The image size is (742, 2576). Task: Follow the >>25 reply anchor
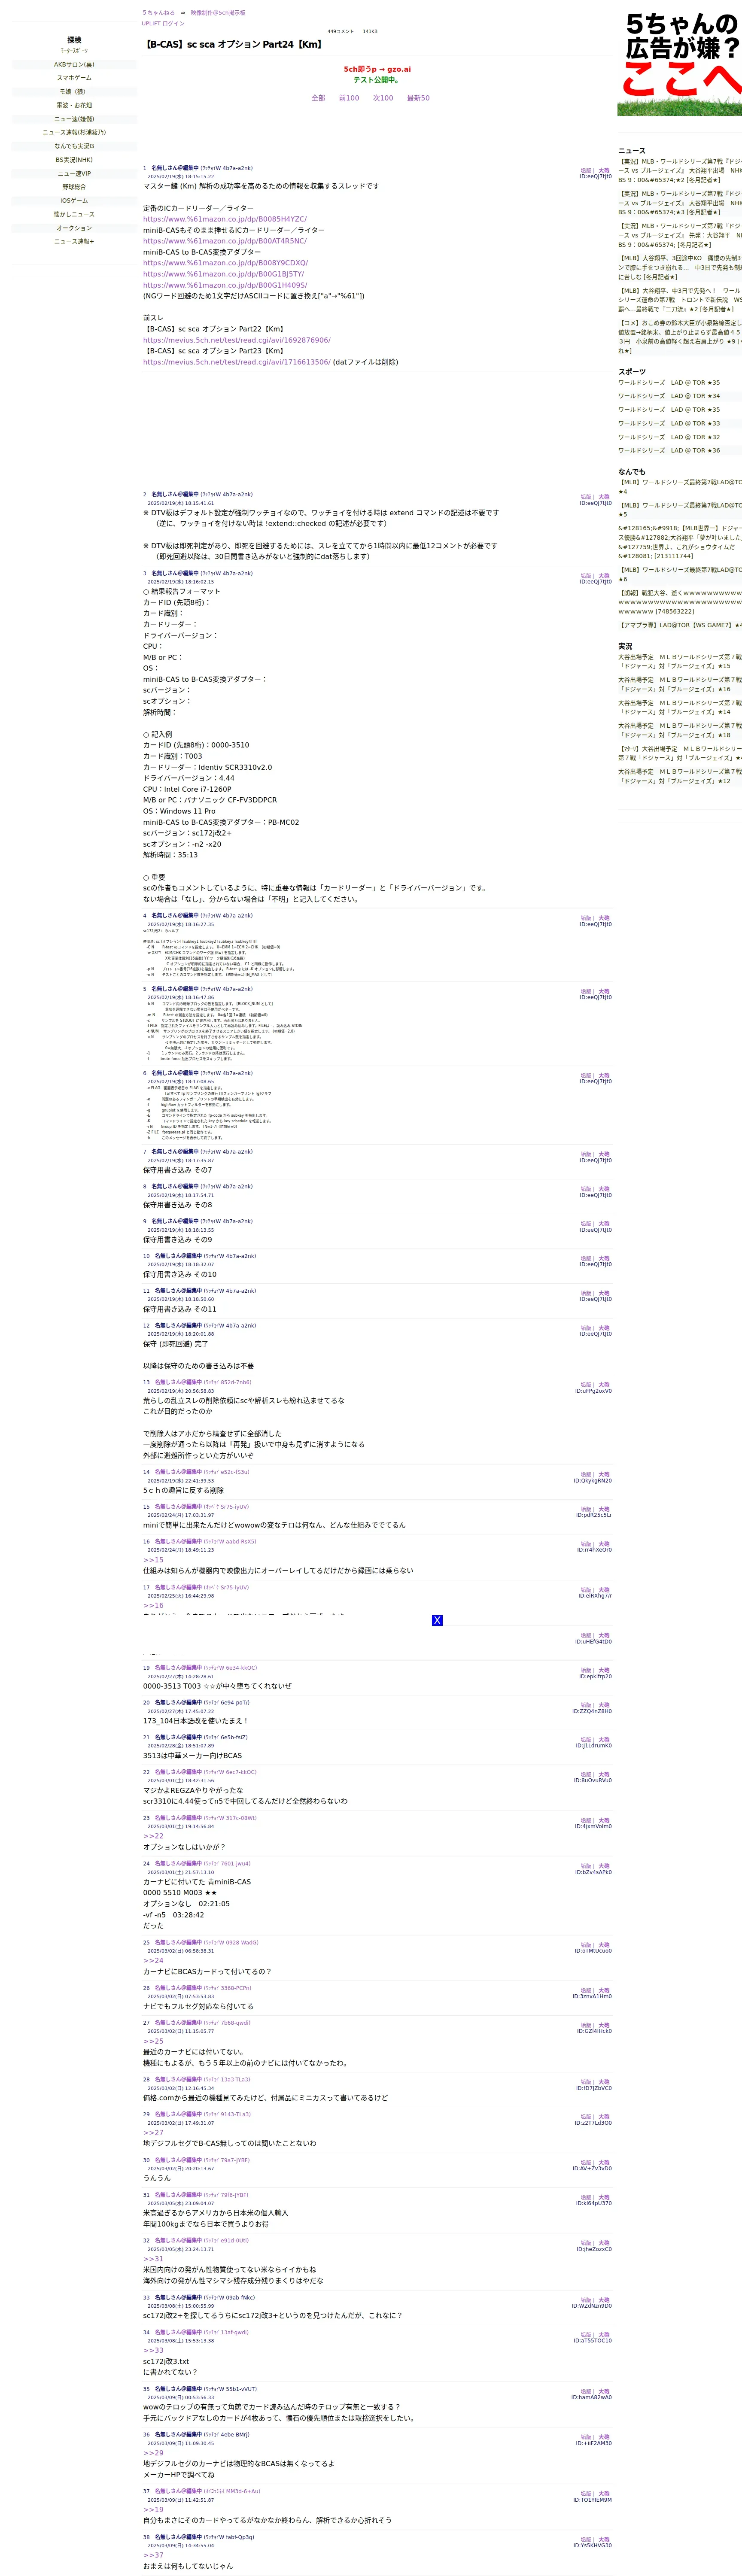(x=153, y=2042)
